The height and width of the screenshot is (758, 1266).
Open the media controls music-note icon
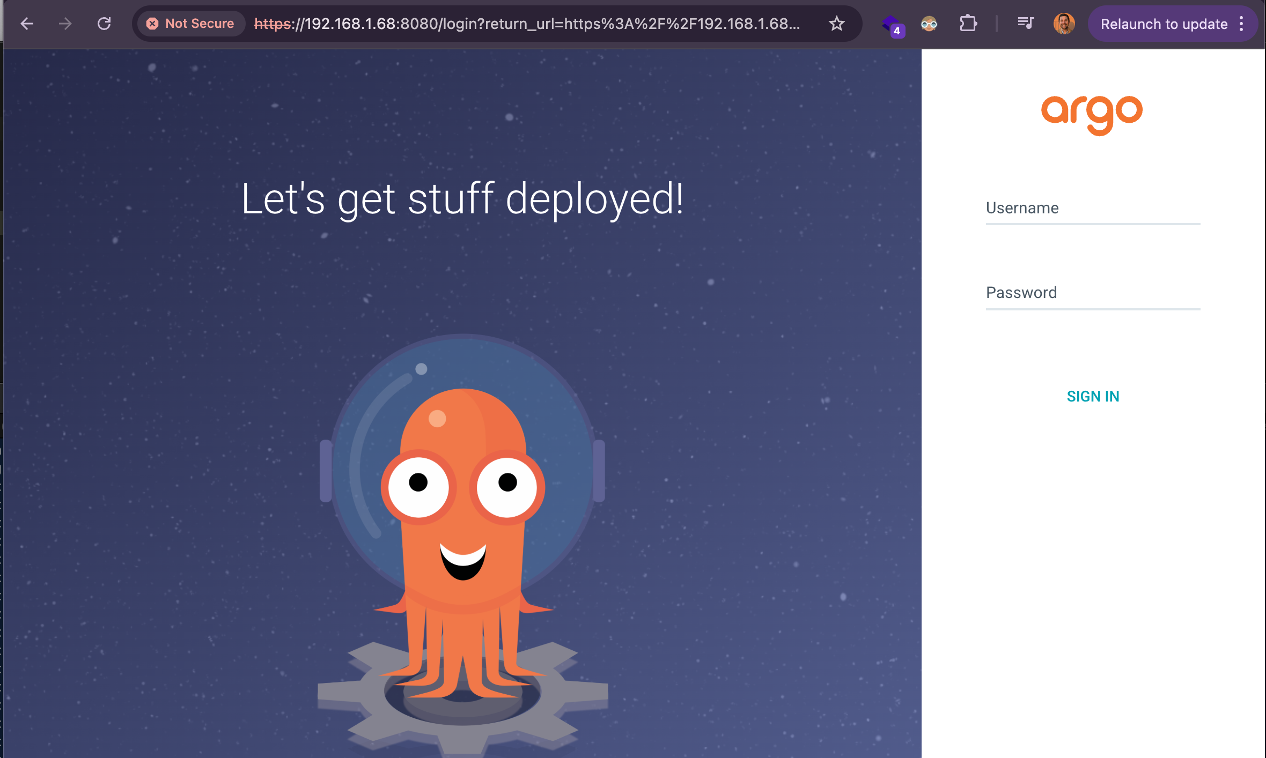1025,24
